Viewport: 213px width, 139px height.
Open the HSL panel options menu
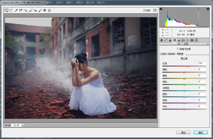pos(208,44)
